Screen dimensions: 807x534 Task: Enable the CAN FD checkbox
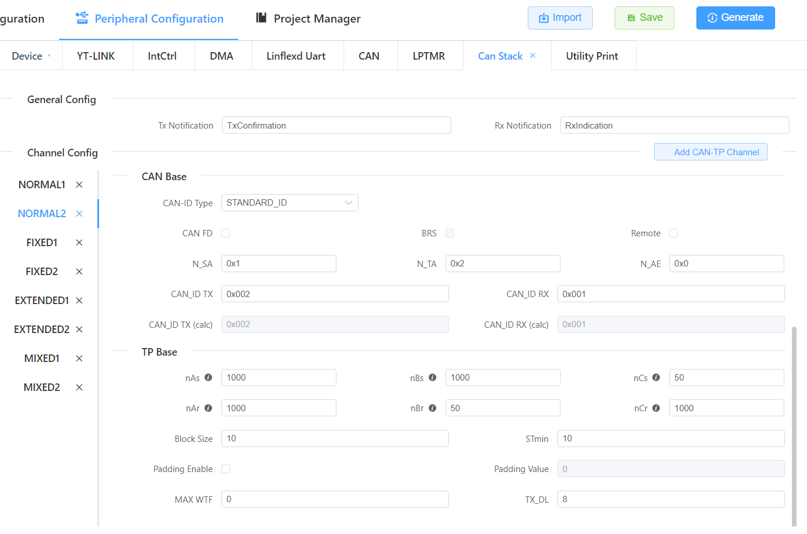(226, 233)
